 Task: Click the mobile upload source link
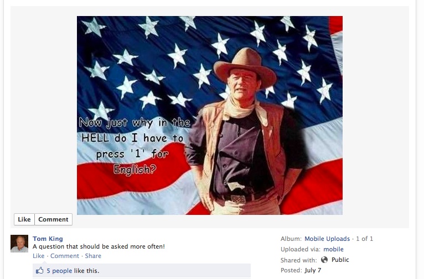click(333, 249)
